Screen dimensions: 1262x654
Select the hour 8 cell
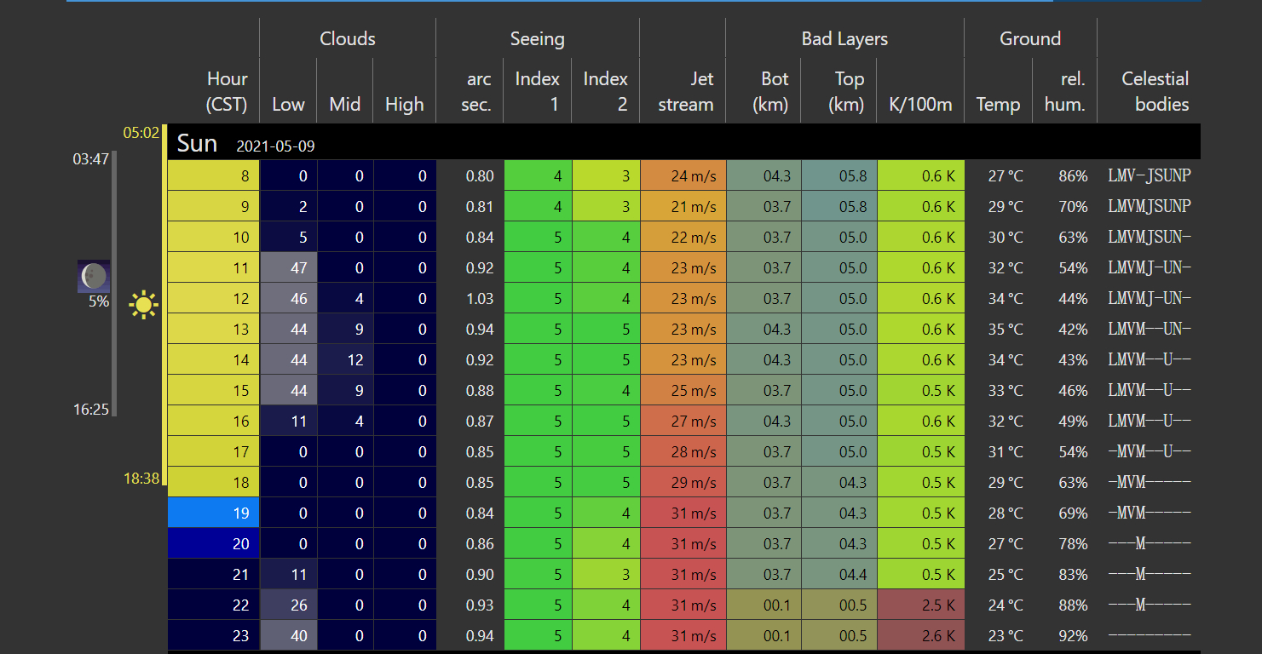tap(213, 175)
